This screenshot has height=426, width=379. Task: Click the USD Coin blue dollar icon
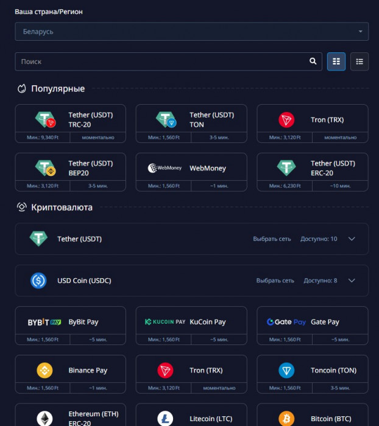tap(38, 281)
